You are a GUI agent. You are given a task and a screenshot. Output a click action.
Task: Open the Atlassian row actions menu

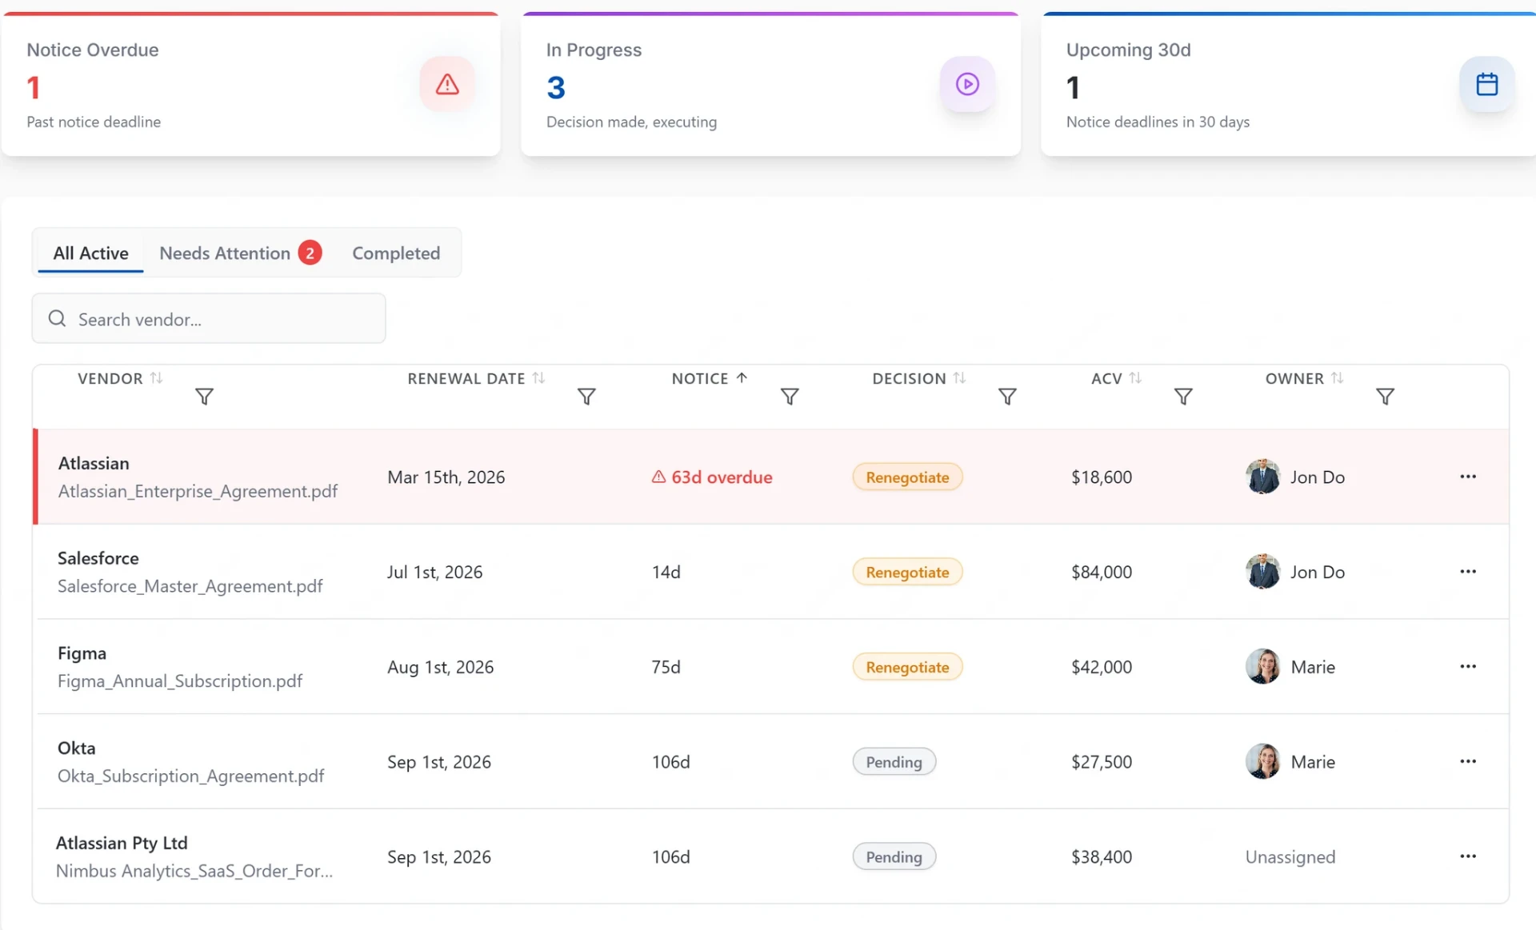(x=1467, y=477)
